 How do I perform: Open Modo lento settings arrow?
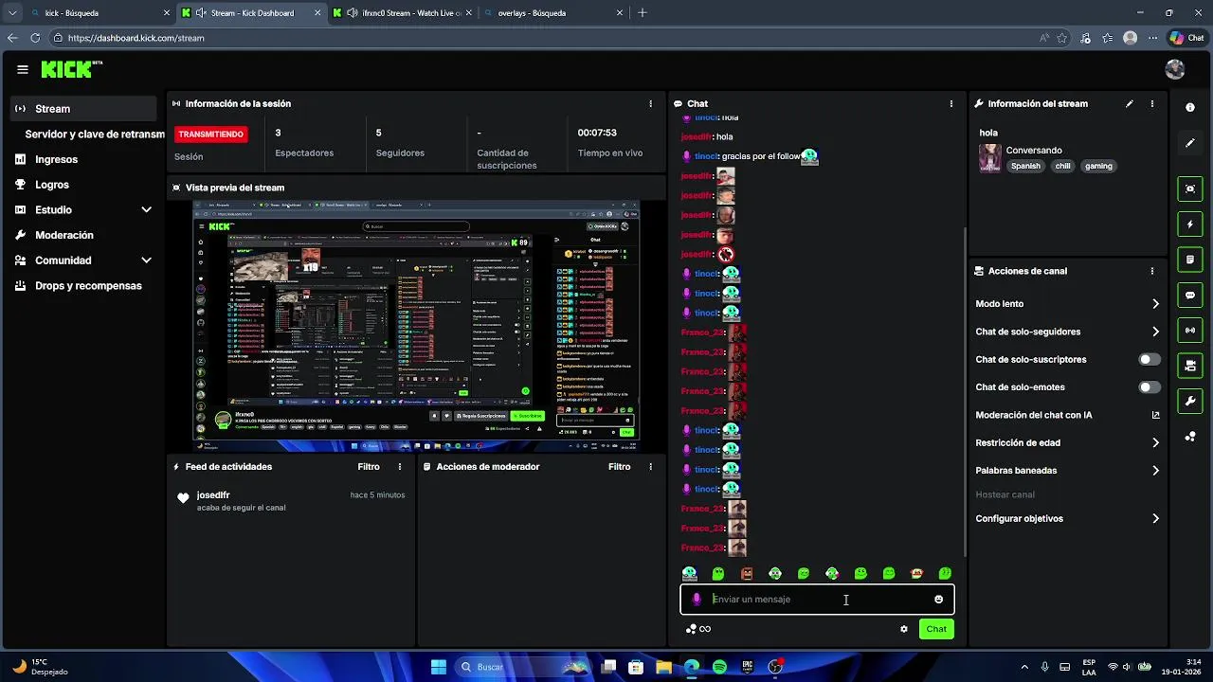click(1155, 304)
